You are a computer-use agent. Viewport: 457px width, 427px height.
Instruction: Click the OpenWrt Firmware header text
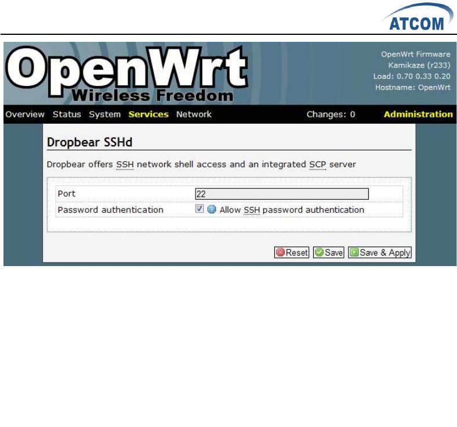pos(416,54)
